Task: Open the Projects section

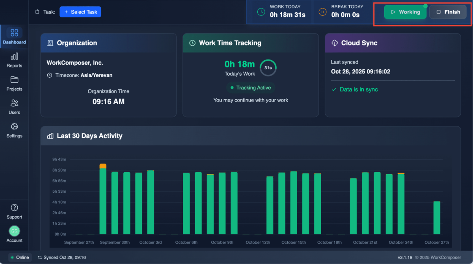Action: coord(14,84)
